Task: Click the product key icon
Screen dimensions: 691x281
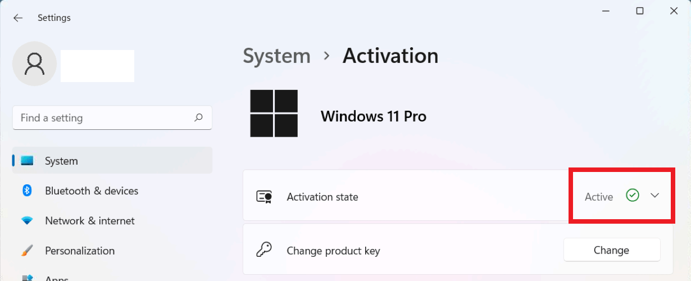Action: coord(264,250)
